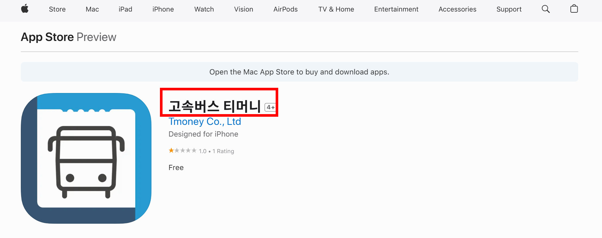Click the 4+ age rating badge
This screenshot has height=238, width=602.
(270, 107)
